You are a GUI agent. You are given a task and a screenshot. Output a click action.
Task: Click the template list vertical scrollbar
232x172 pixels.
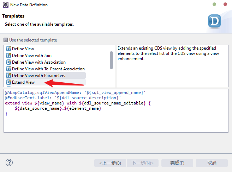tap(112, 60)
